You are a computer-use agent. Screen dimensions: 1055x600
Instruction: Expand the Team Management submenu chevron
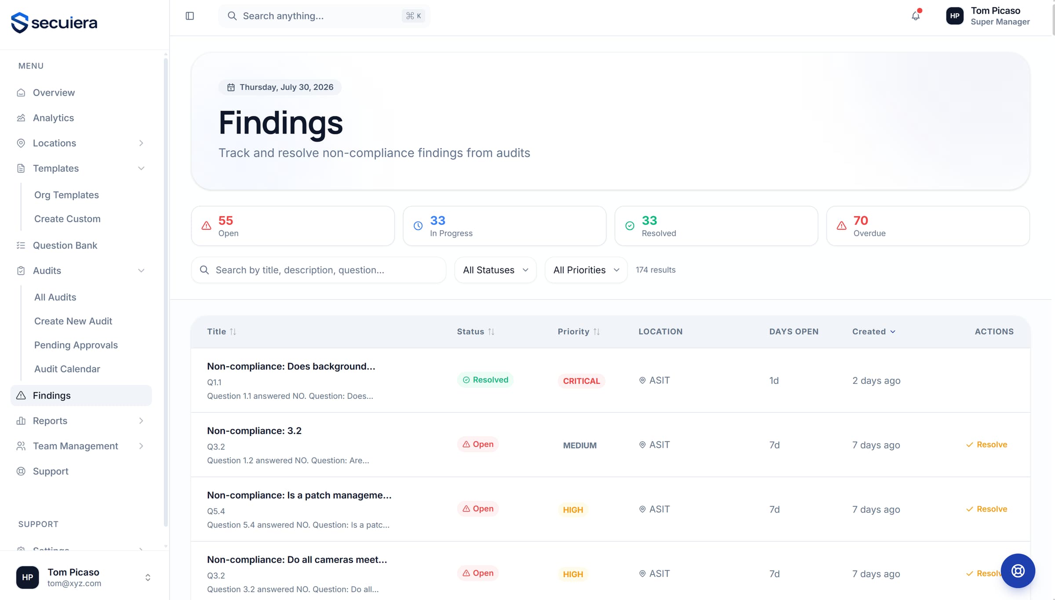[141, 446]
